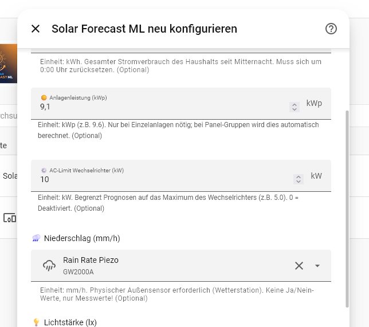
Task: Clear the Rain Rate Piezo selection
Action: coord(299,266)
